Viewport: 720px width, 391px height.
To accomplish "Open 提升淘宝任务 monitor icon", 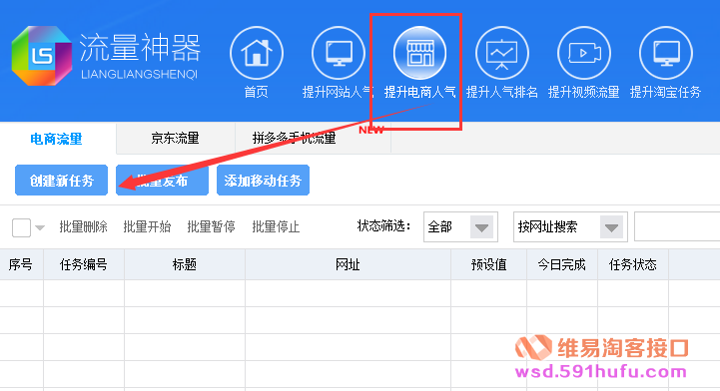I will click(665, 53).
